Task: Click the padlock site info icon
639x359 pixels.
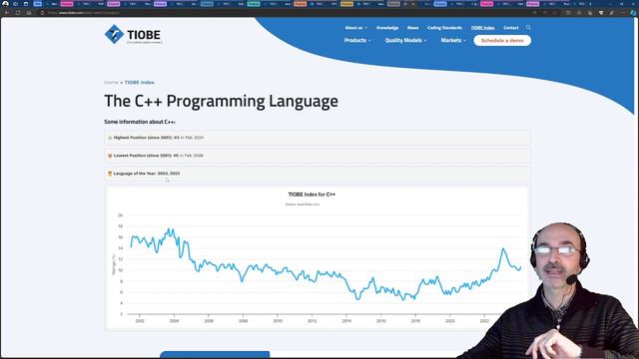Action: coord(42,13)
